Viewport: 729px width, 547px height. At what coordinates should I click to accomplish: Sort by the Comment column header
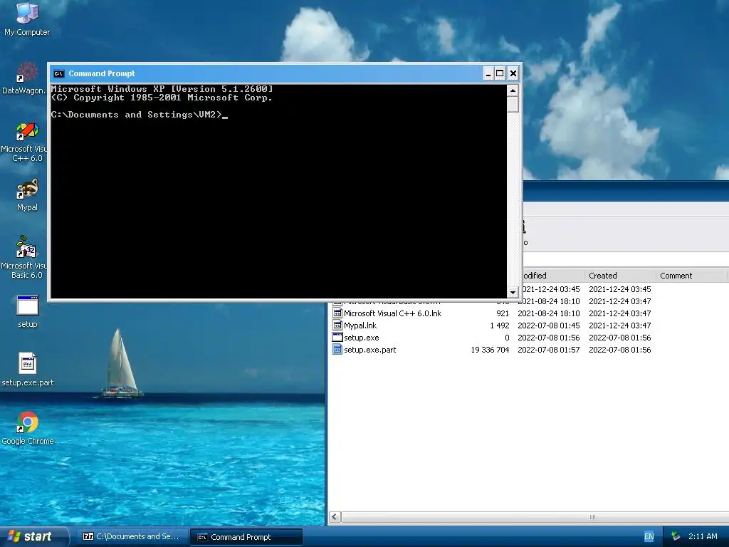point(691,276)
